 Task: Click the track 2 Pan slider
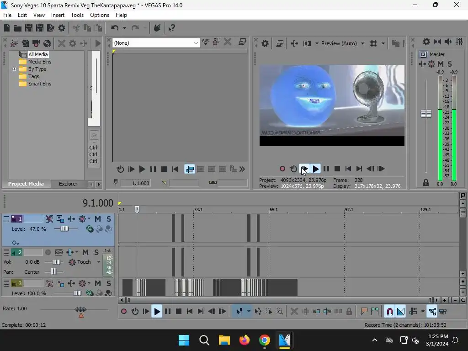(x=54, y=271)
